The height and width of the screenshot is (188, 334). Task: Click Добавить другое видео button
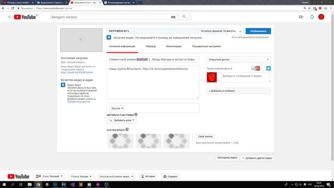(x=257, y=158)
